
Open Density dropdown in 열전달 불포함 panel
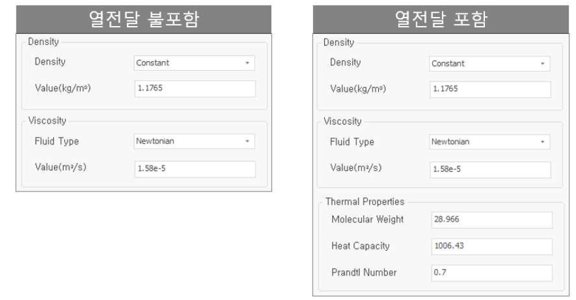coord(194,63)
